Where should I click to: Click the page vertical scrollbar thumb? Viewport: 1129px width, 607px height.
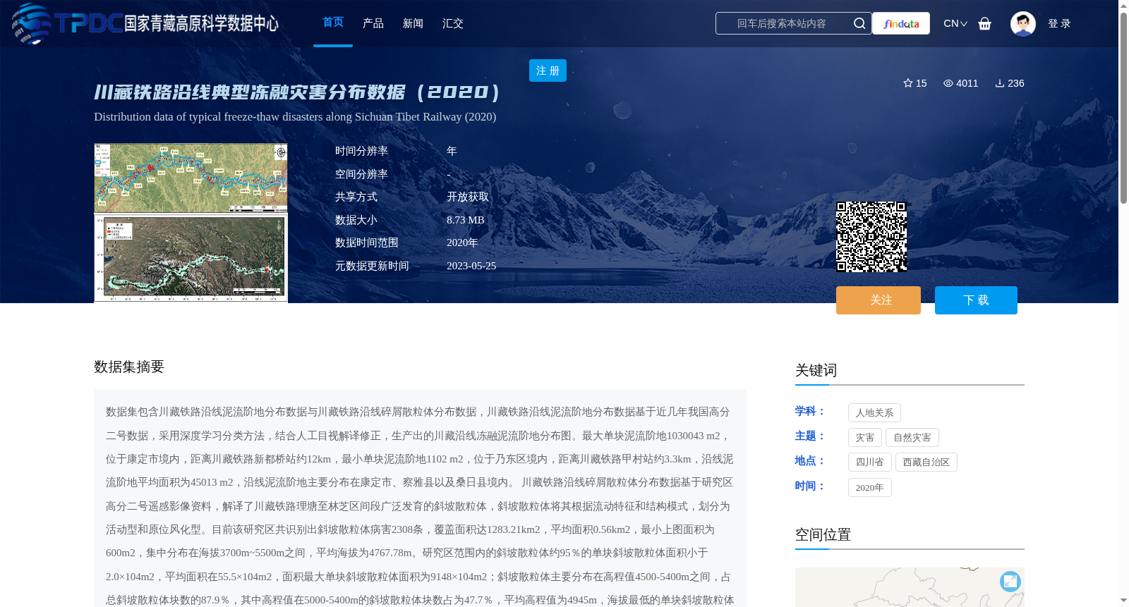click(1123, 107)
